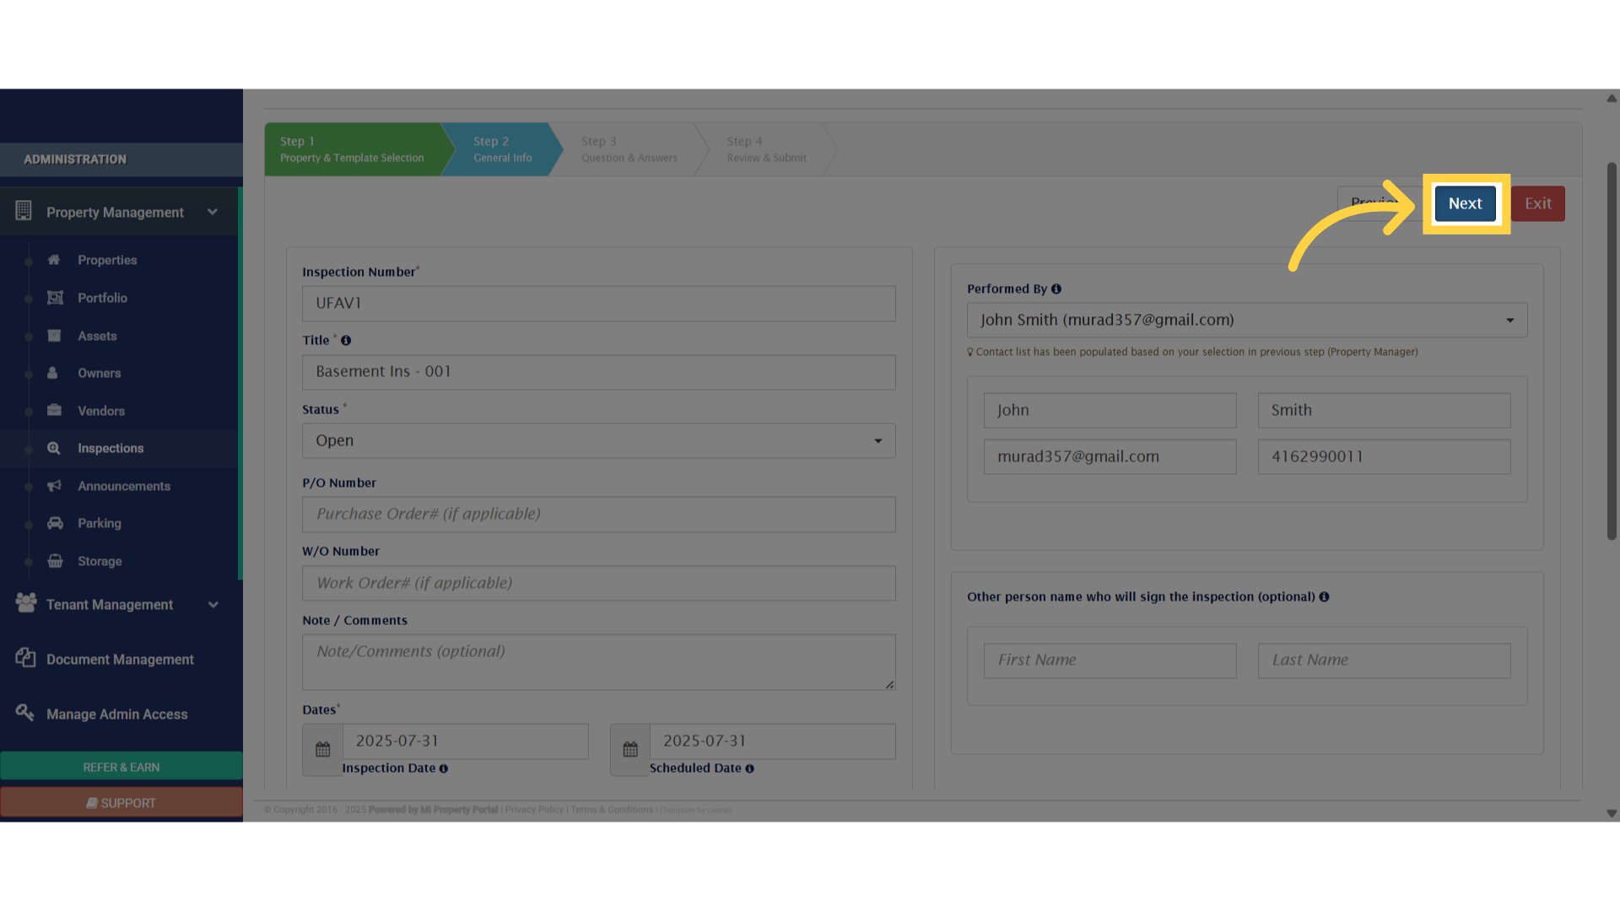Click the scrollbar down arrow
This screenshot has width=1620, height=911.
[x=1612, y=814]
